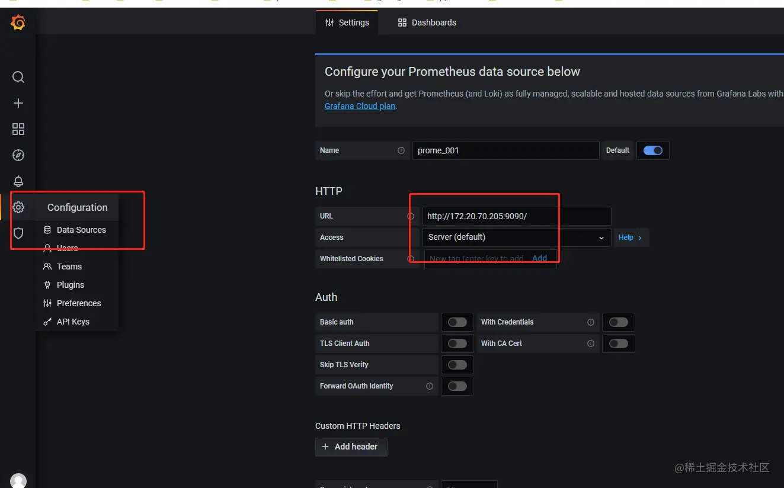The image size is (784, 488).
Task: Open the Grafana home logo
Action: click(18, 23)
